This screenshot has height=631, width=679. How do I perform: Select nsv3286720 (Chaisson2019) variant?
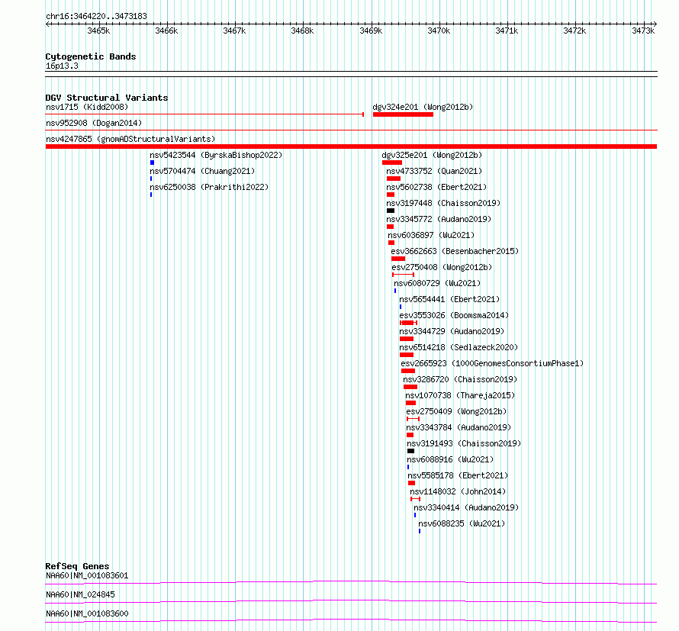(x=460, y=379)
